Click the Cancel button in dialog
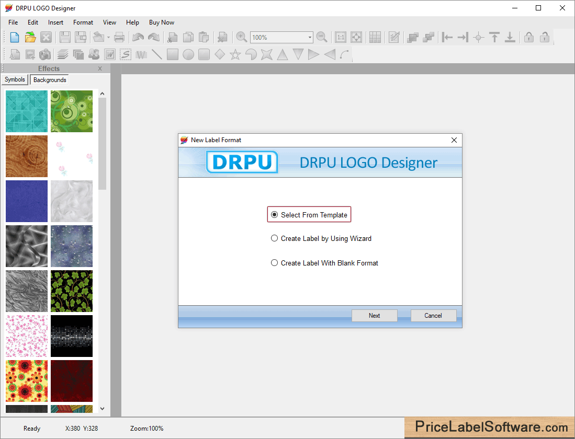 (x=433, y=316)
